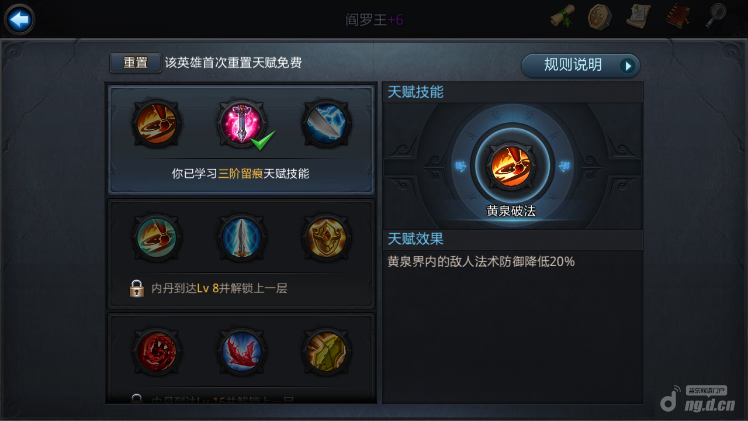This screenshot has width=748, height=421.
Task: Click the padlock beside 内丹到达Lv 8
Action: click(x=137, y=288)
